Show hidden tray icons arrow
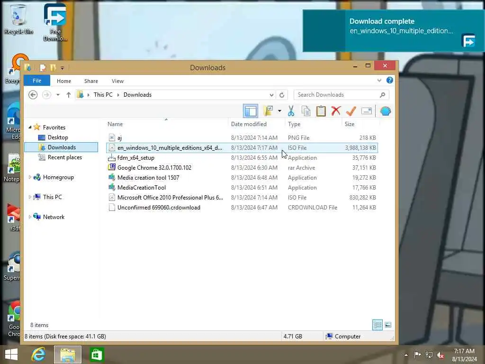 click(406, 355)
